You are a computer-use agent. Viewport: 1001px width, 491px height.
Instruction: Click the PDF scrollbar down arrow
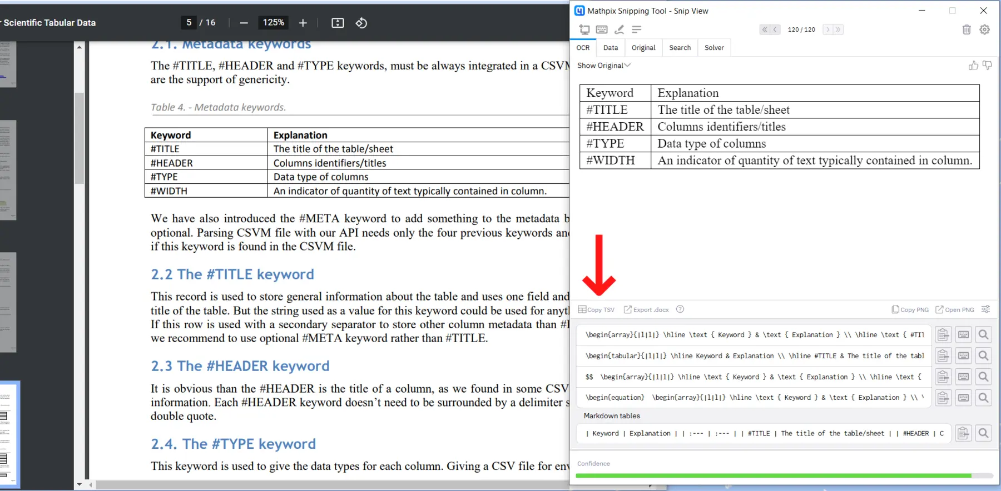(x=79, y=484)
